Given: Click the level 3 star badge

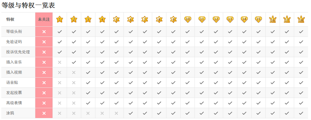Looking at the screenshot, I should click(x=88, y=19).
